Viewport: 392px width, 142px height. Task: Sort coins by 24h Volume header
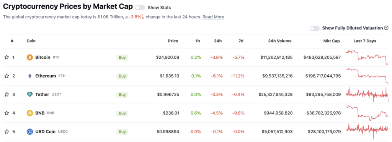(280, 41)
